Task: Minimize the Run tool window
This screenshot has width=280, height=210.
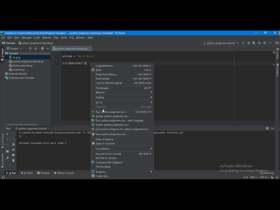Action: pyautogui.click(x=273, y=128)
